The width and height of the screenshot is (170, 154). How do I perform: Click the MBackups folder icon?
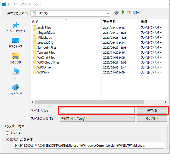pyautogui.click(x=35, y=38)
